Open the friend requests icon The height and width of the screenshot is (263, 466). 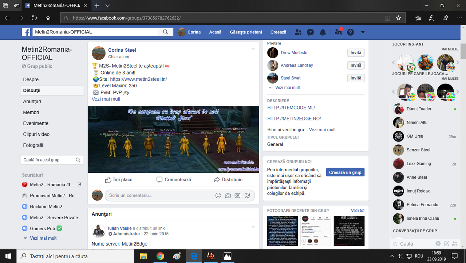[x=298, y=32]
